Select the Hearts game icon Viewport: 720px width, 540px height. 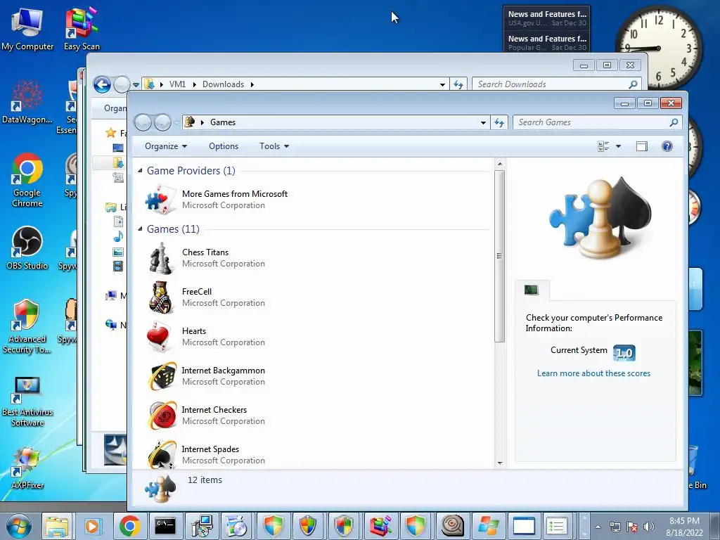point(159,337)
